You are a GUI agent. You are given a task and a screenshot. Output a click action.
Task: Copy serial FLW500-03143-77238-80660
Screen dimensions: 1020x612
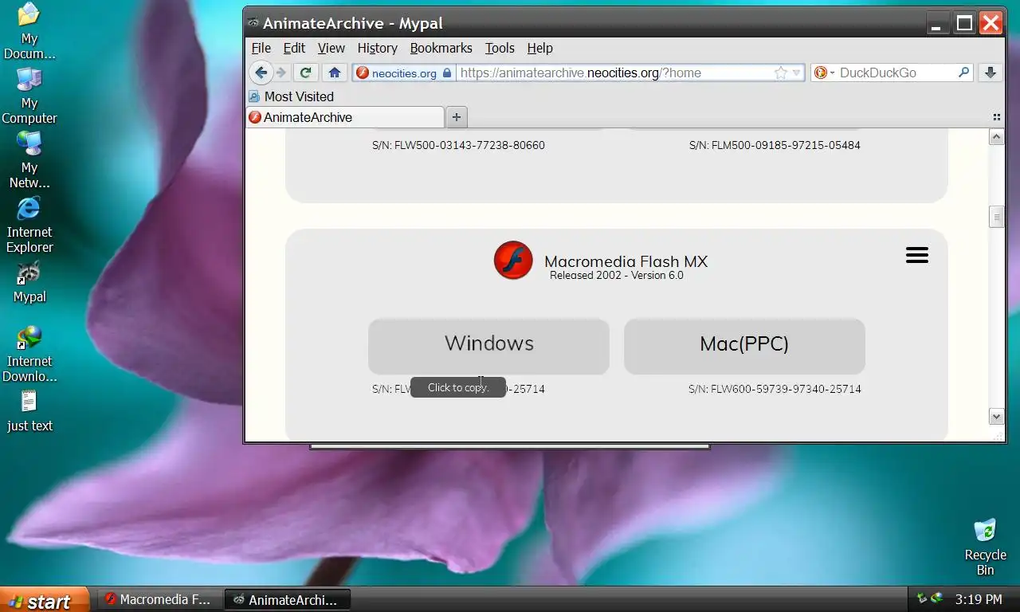click(458, 145)
